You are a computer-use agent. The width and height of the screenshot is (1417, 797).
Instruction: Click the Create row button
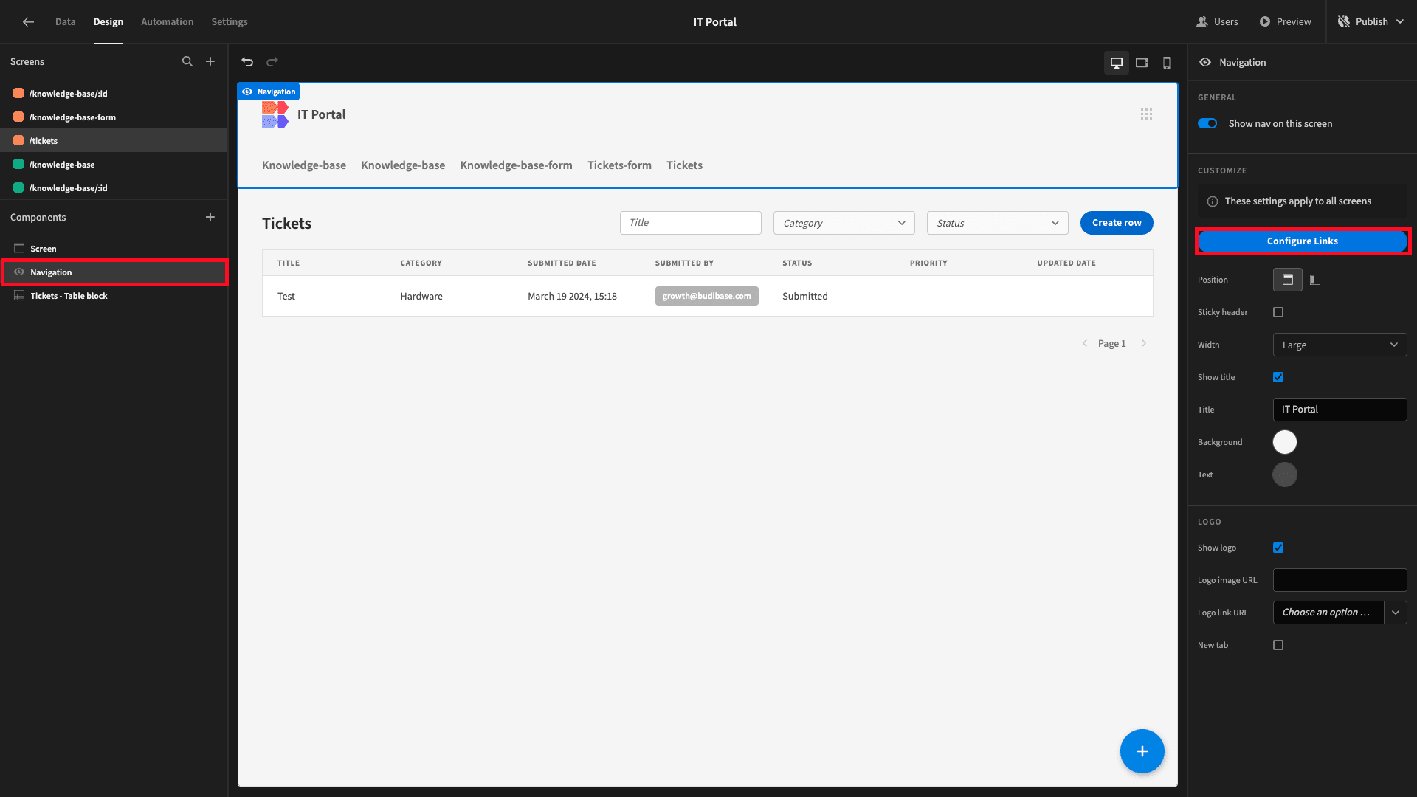pyautogui.click(x=1117, y=223)
